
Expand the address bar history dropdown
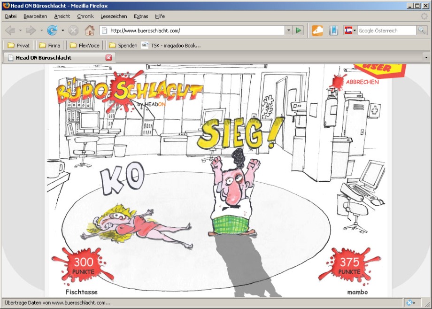(x=289, y=31)
